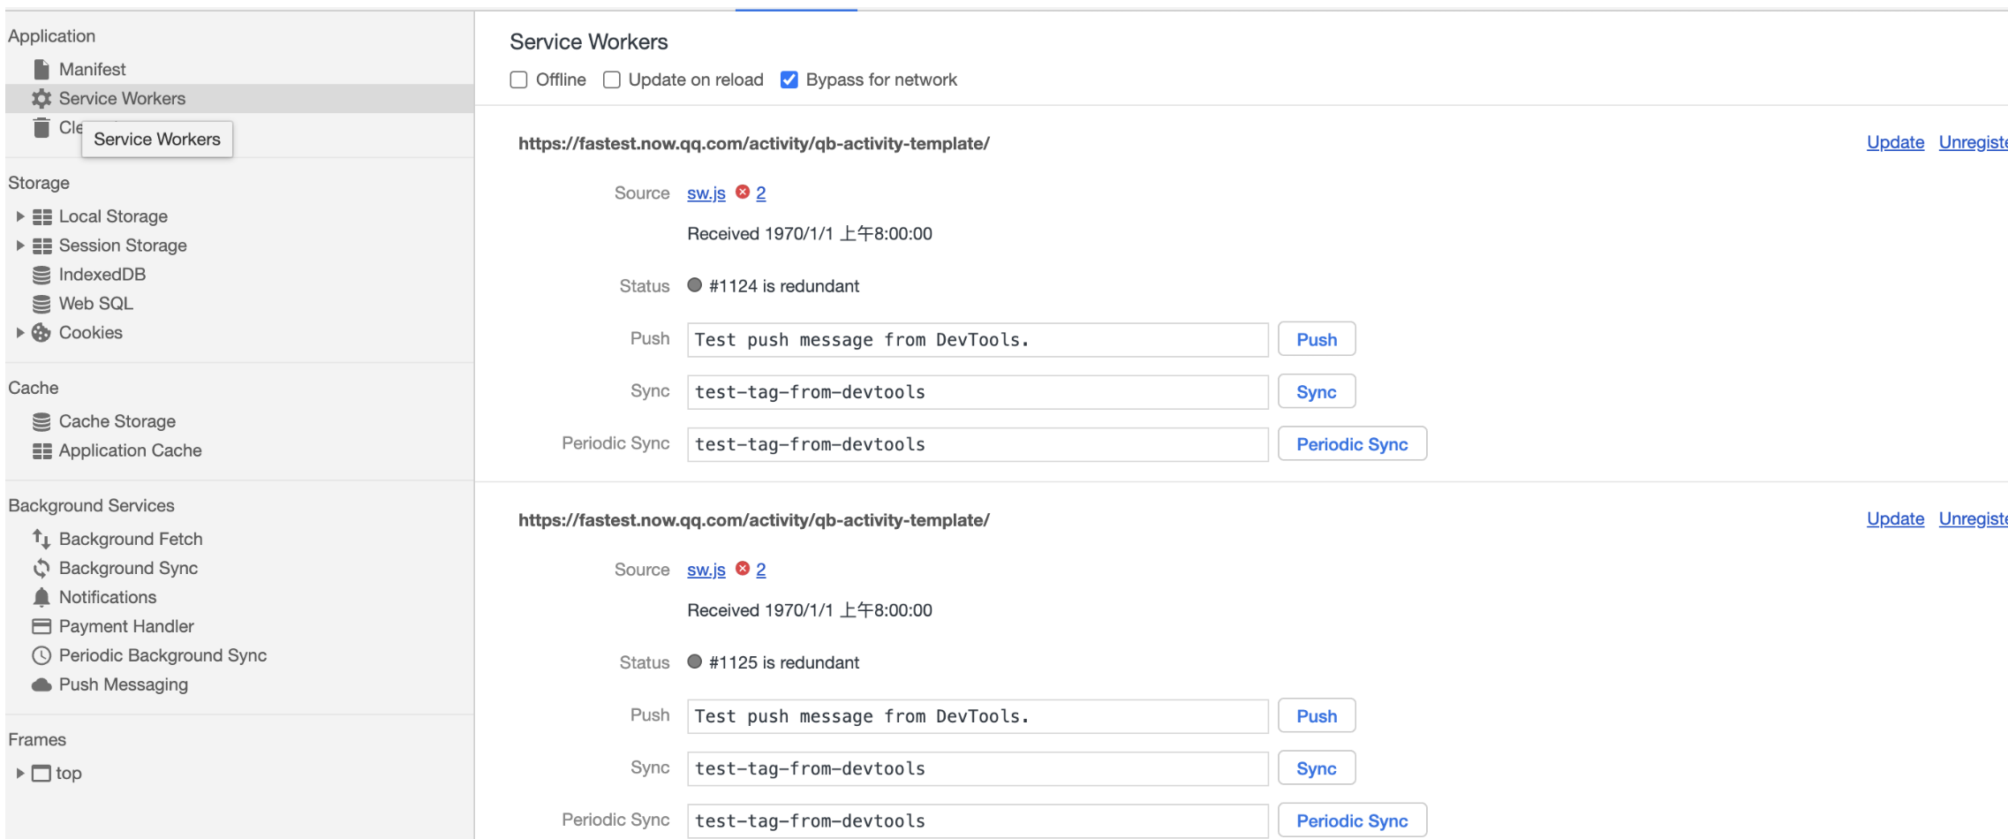Click the Manifest file icon
Image resolution: width=2008 pixels, height=839 pixels.
click(42, 69)
